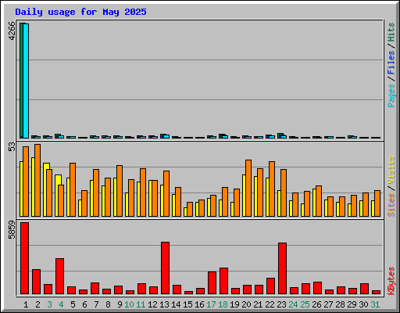This screenshot has width=400, height=313.
Task: Click day label 20 on the x-axis
Action: [246, 304]
